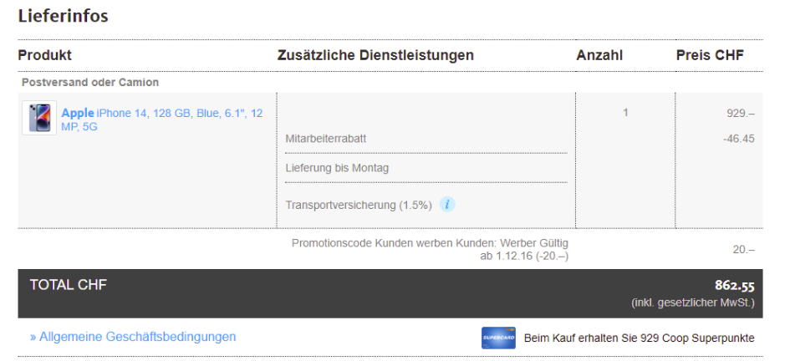Click the 862.55 total amount
The width and height of the screenshot is (790, 361).
click(x=734, y=286)
